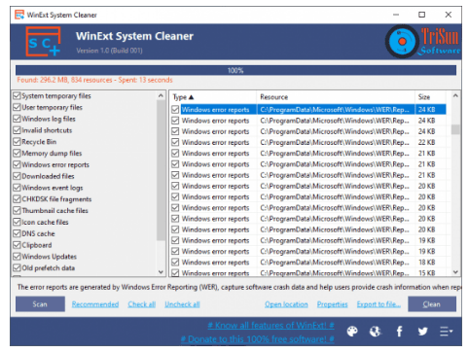Select highlighted 24 KB error report resource path
The height and width of the screenshot is (353, 469).
coord(335,110)
